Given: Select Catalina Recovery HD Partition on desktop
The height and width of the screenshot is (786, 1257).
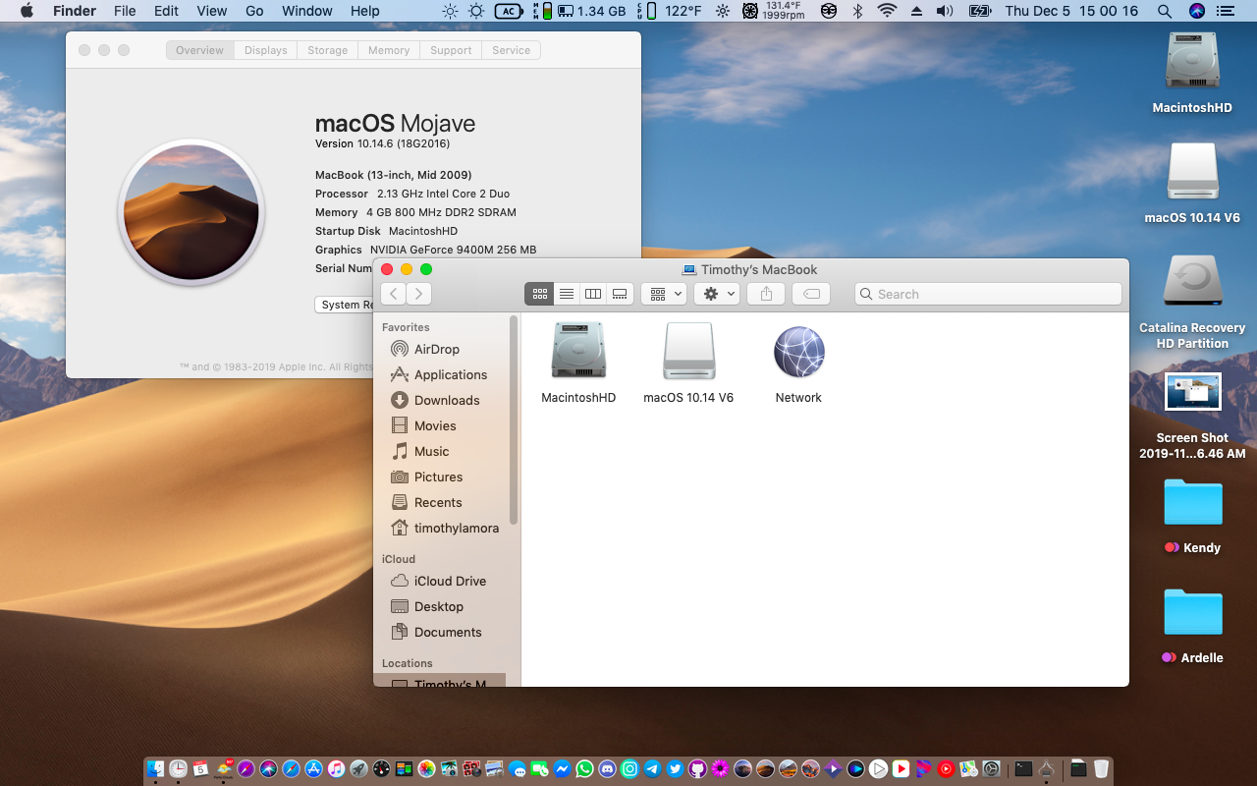Looking at the screenshot, I should [x=1192, y=281].
